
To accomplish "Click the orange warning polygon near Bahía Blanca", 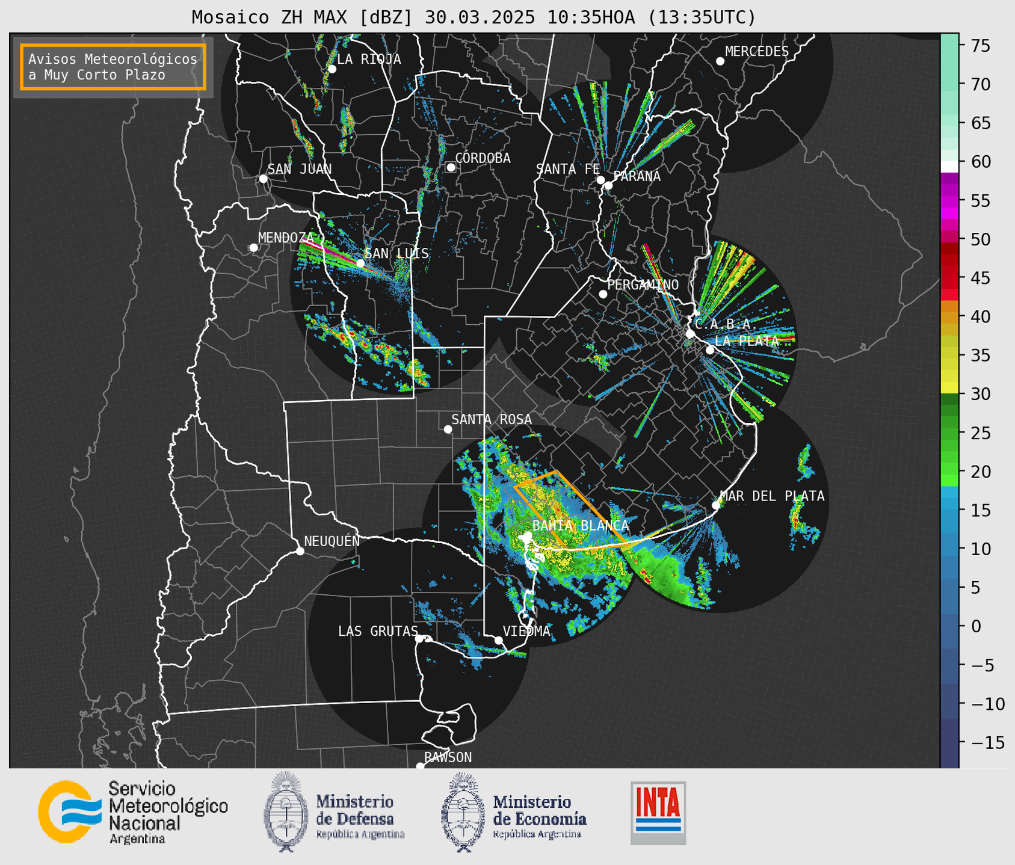I will (569, 510).
